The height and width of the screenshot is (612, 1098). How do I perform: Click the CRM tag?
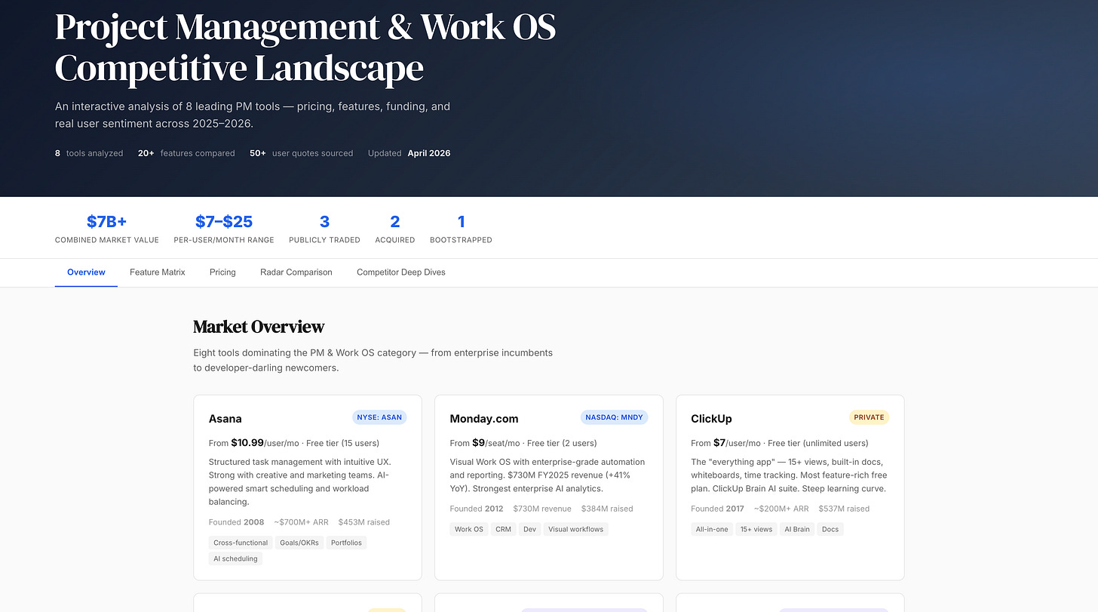[504, 529]
